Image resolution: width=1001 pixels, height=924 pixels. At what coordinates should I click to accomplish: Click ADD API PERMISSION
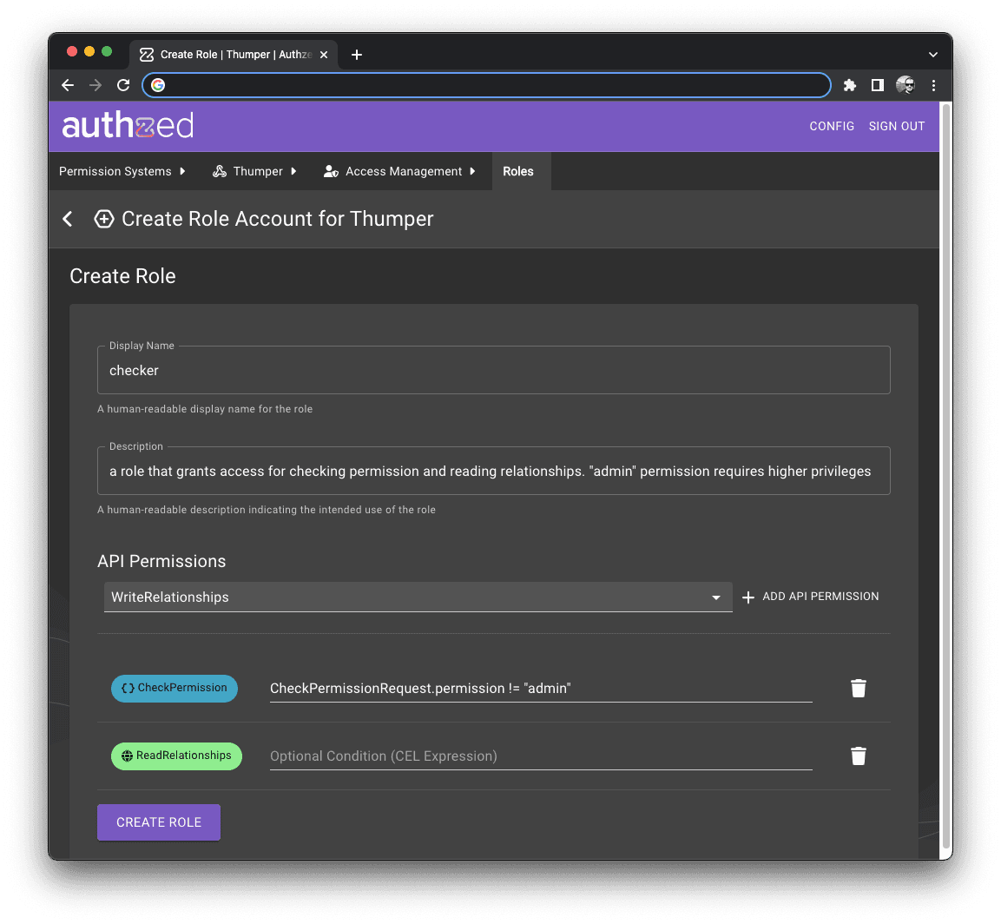810,597
